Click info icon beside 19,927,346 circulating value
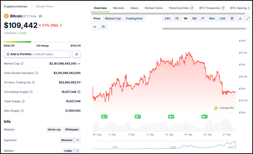 coord(79,92)
